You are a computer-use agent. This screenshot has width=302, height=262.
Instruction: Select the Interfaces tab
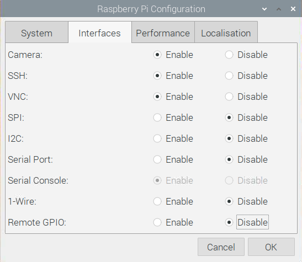pos(100,32)
